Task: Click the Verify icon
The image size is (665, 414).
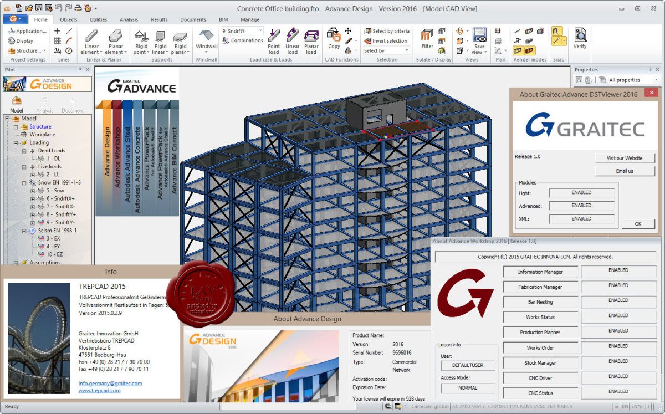Action: [x=580, y=39]
